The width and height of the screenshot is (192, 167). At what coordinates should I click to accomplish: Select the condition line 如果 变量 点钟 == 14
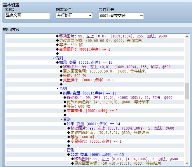click(x=95, y=124)
